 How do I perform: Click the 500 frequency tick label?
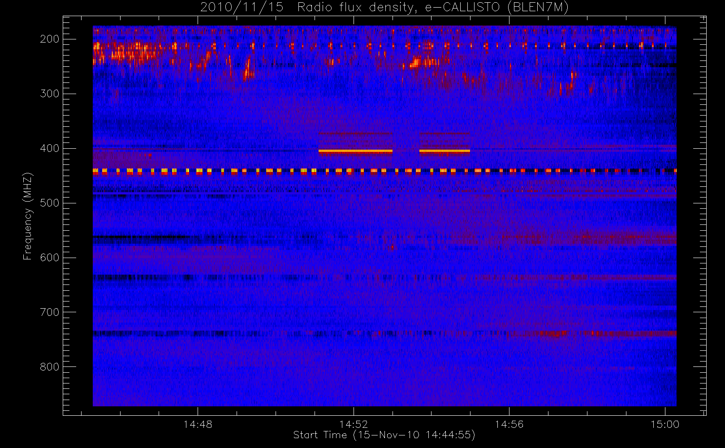click(x=49, y=203)
